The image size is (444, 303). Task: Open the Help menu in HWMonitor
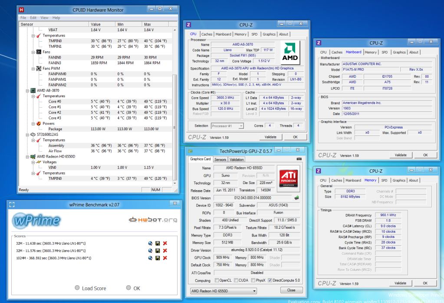pos(56,17)
